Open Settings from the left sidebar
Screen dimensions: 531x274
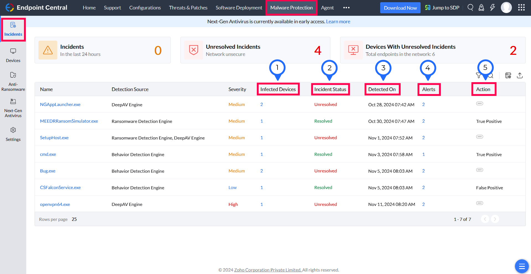13,134
